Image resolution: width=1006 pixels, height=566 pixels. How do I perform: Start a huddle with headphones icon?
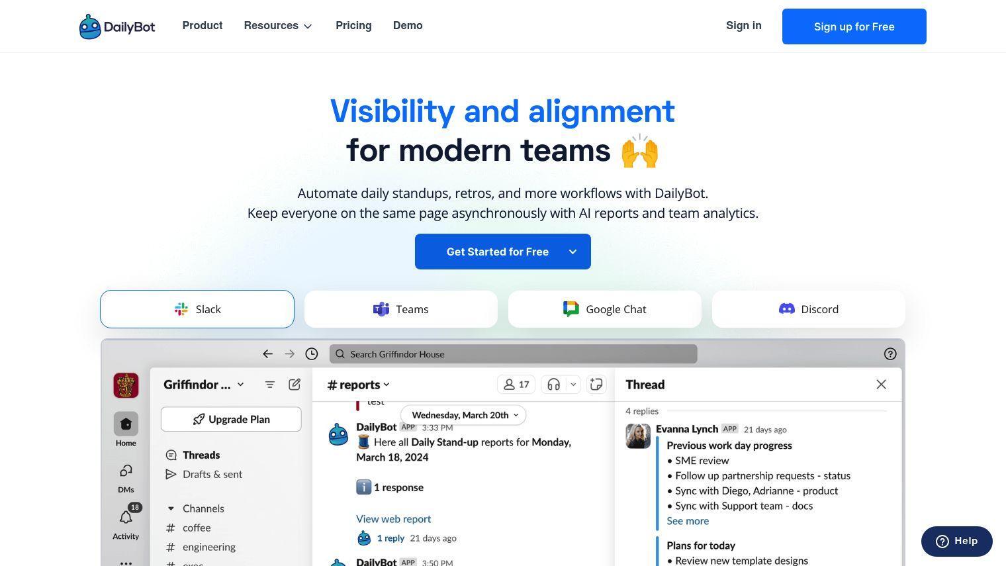[x=554, y=385]
